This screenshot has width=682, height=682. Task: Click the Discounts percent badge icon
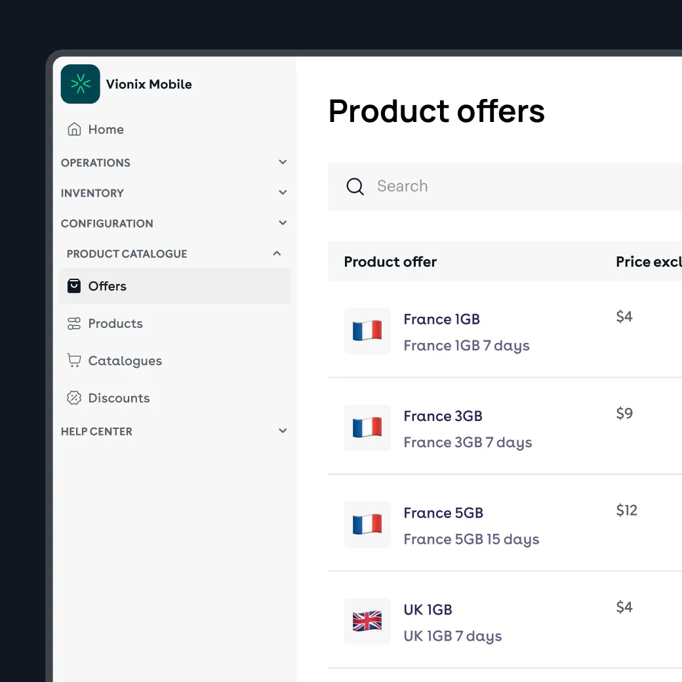pyautogui.click(x=74, y=398)
